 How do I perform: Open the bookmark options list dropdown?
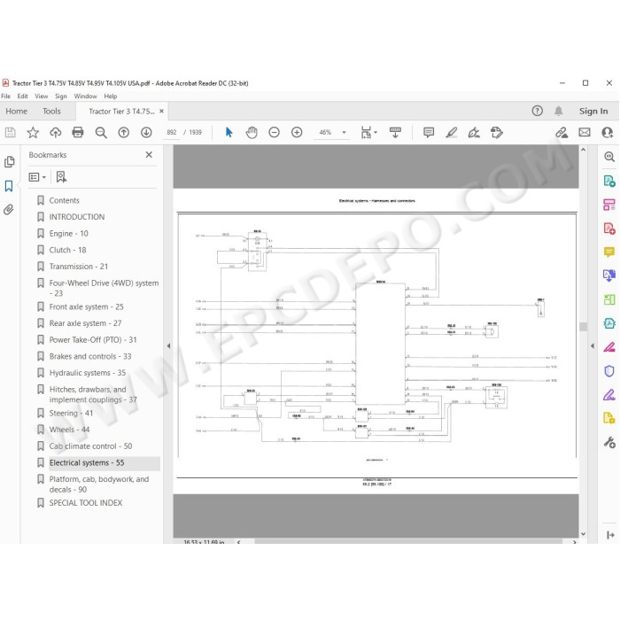tap(37, 177)
